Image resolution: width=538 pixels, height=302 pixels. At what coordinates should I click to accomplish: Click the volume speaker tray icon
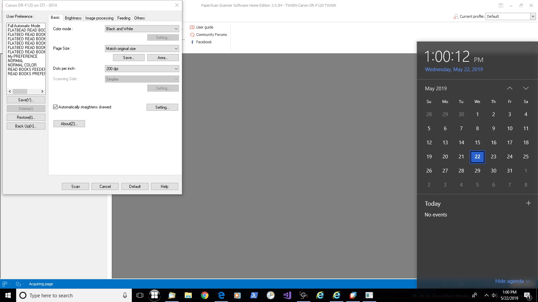(x=494, y=295)
